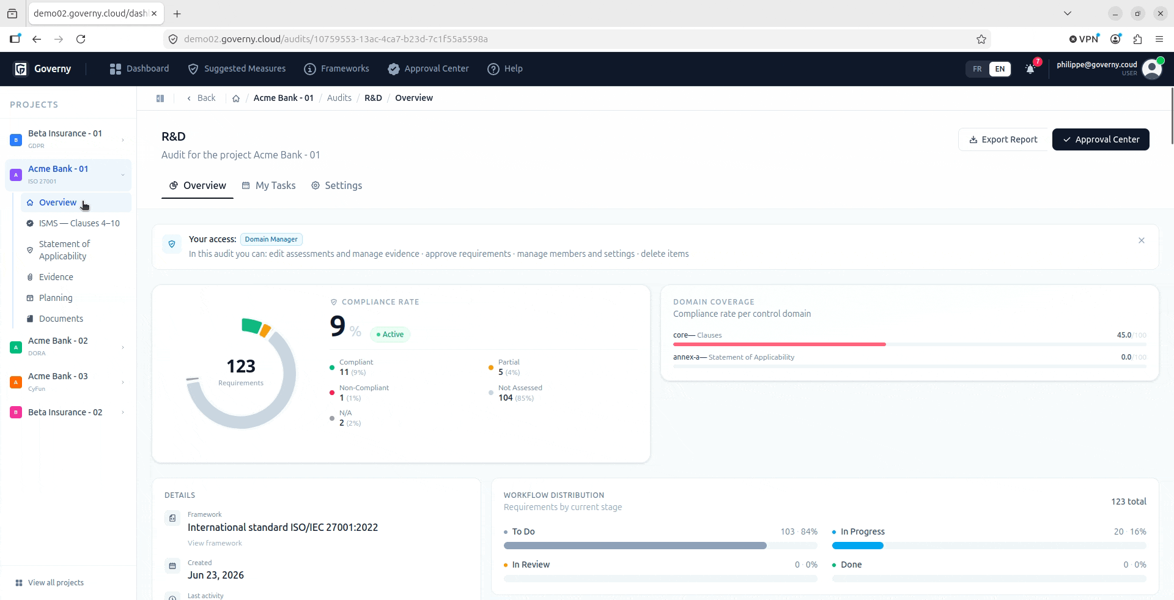Open the Settings tab
Viewport: 1174px width, 600px height.
(336, 185)
